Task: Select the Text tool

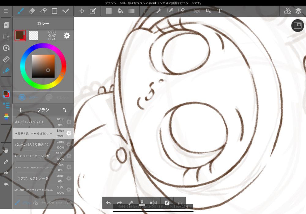Action: click(x=219, y=11)
